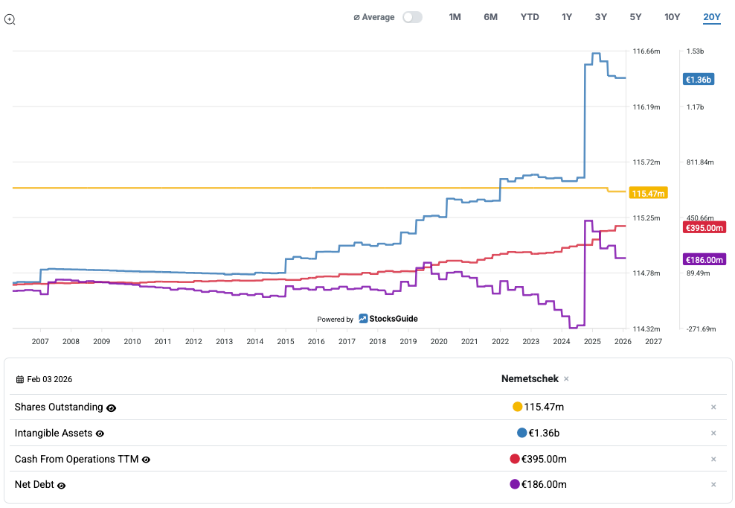Click the yellow Shares Outstanding color dot

click(x=517, y=407)
